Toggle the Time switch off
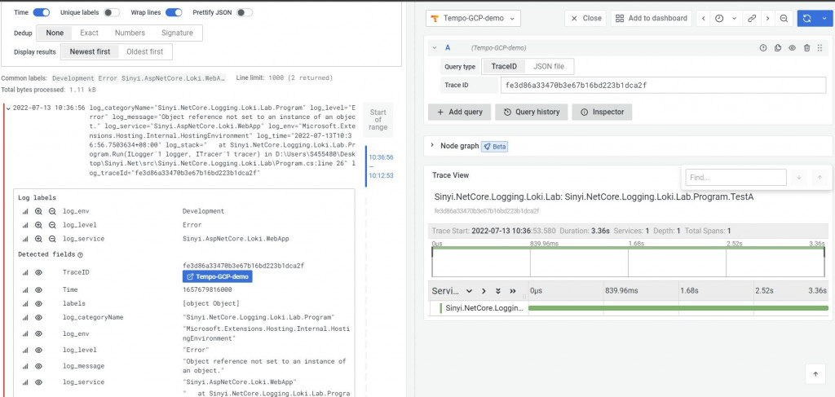 click(x=41, y=12)
